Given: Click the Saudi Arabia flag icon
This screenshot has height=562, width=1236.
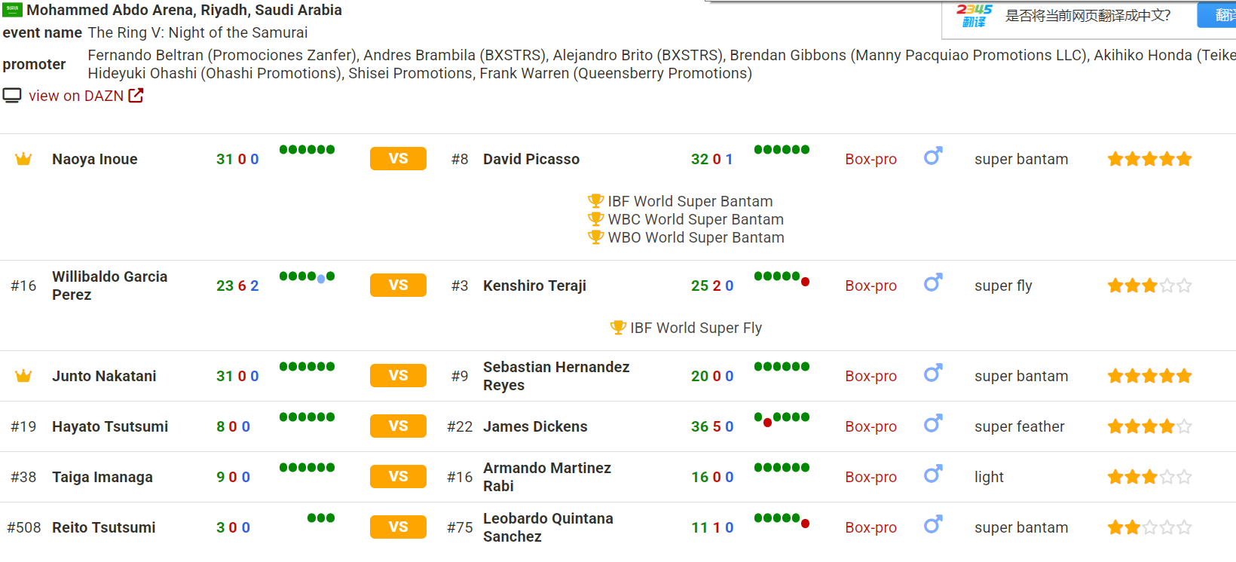Looking at the screenshot, I should coord(12,10).
